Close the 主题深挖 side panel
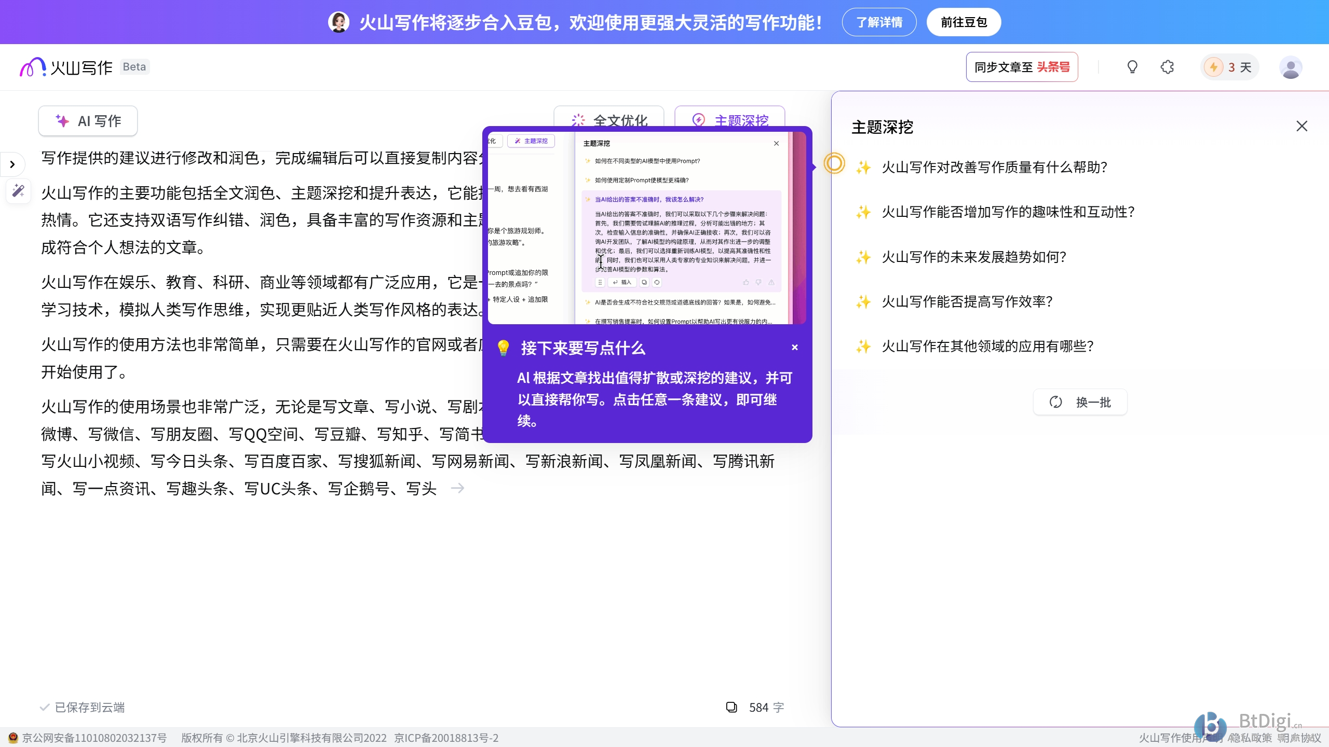The image size is (1329, 747). tap(1301, 126)
